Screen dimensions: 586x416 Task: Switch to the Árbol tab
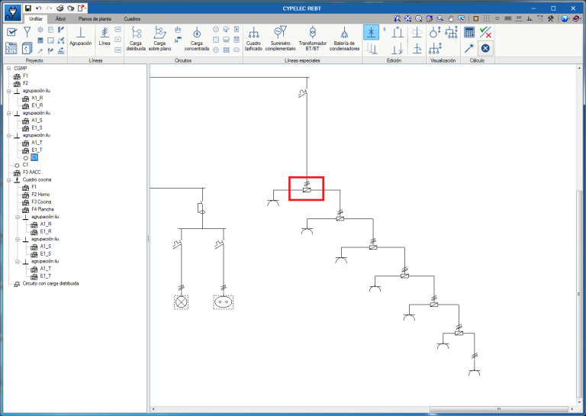point(60,18)
